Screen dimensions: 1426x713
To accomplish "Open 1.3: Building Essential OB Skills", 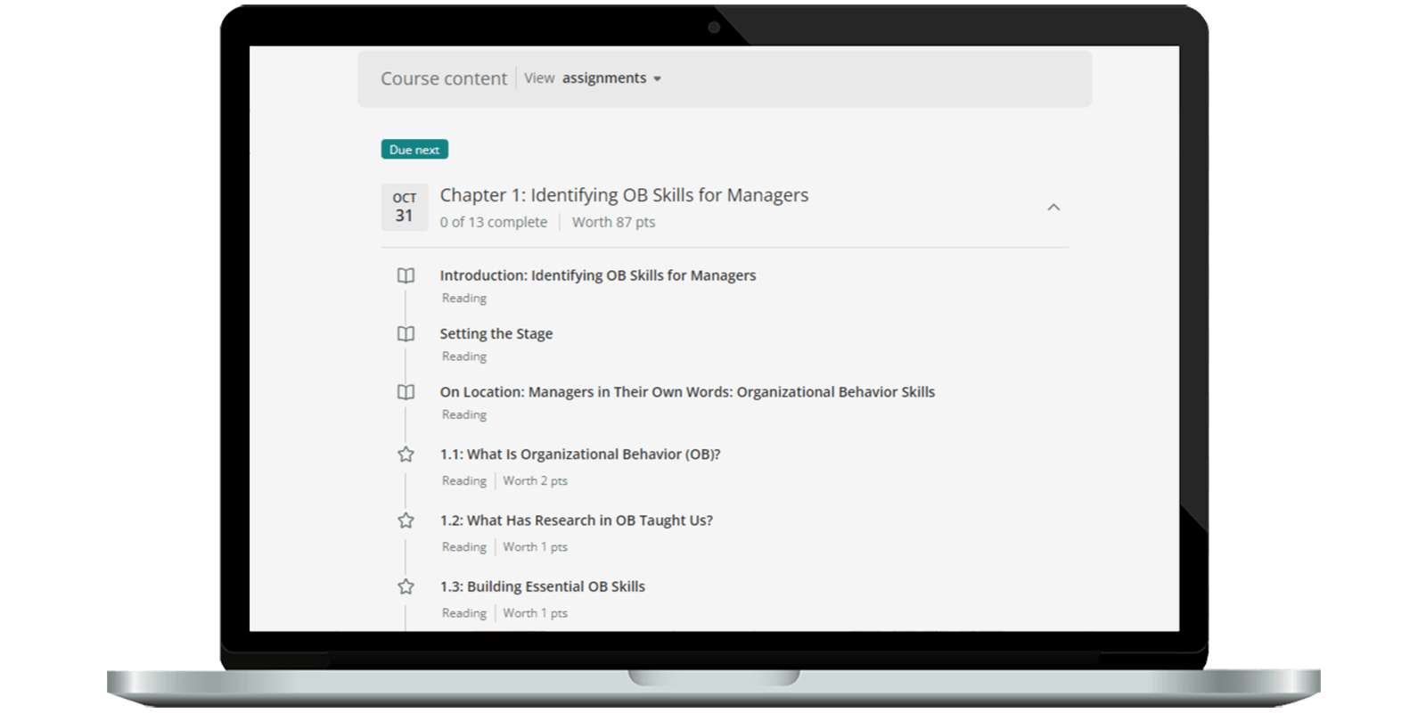I will [x=542, y=586].
